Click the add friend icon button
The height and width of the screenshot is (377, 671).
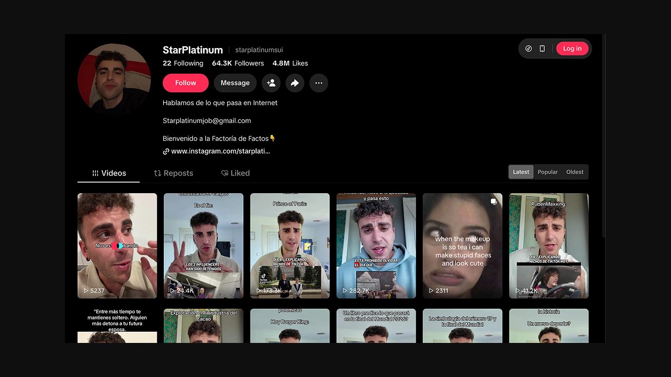(x=271, y=83)
